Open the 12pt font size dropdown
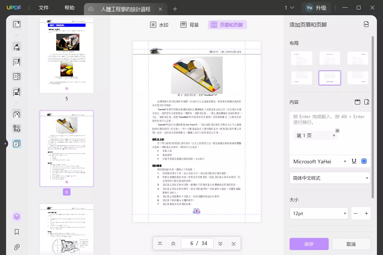Image resolution: width=383 pixels, height=255 pixels. tap(319, 214)
